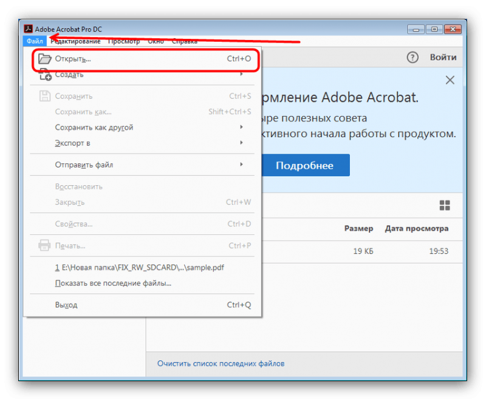Click the open-folder icon beside Открыть
Screen dimensions: 486x400
tap(44, 58)
